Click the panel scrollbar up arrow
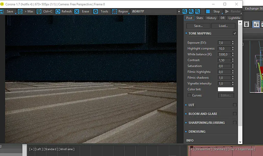This screenshot has height=156, width=263. click(x=240, y=23)
